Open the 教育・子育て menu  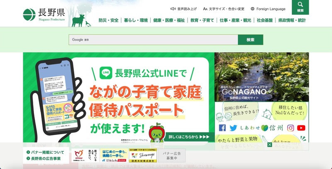pos(203,20)
